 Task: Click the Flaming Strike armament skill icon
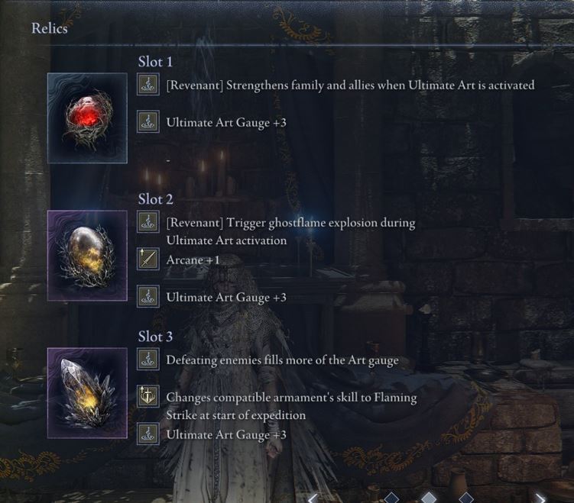point(148,396)
